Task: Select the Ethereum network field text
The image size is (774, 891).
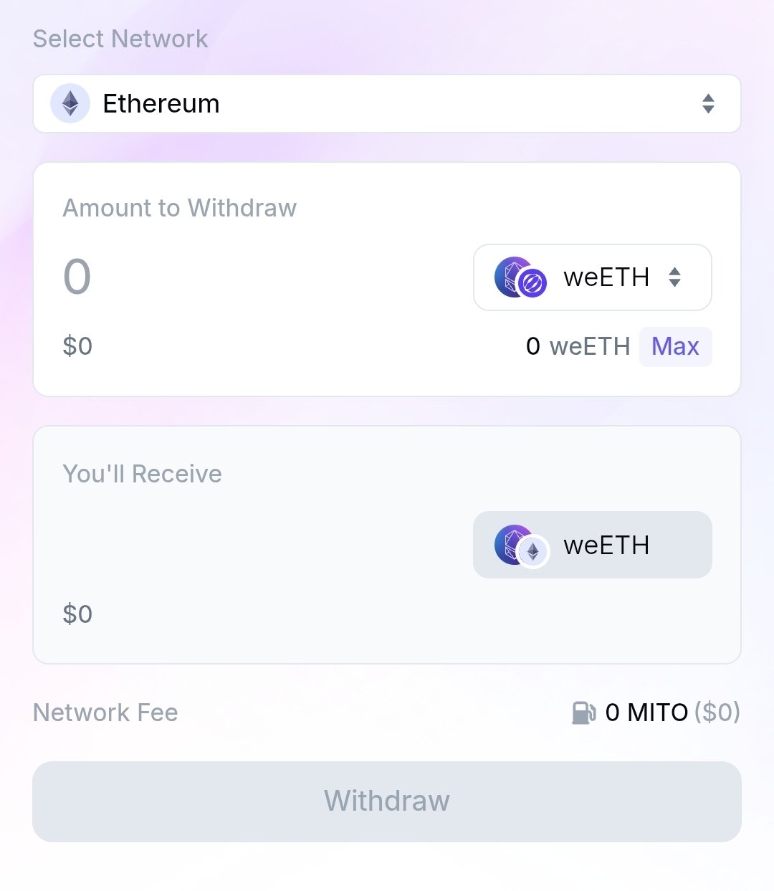Action: click(x=161, y=104)
